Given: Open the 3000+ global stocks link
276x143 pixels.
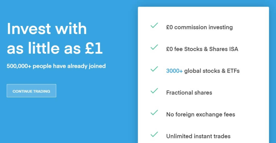Looking at the screenshot, I should (x=174, y=71).
